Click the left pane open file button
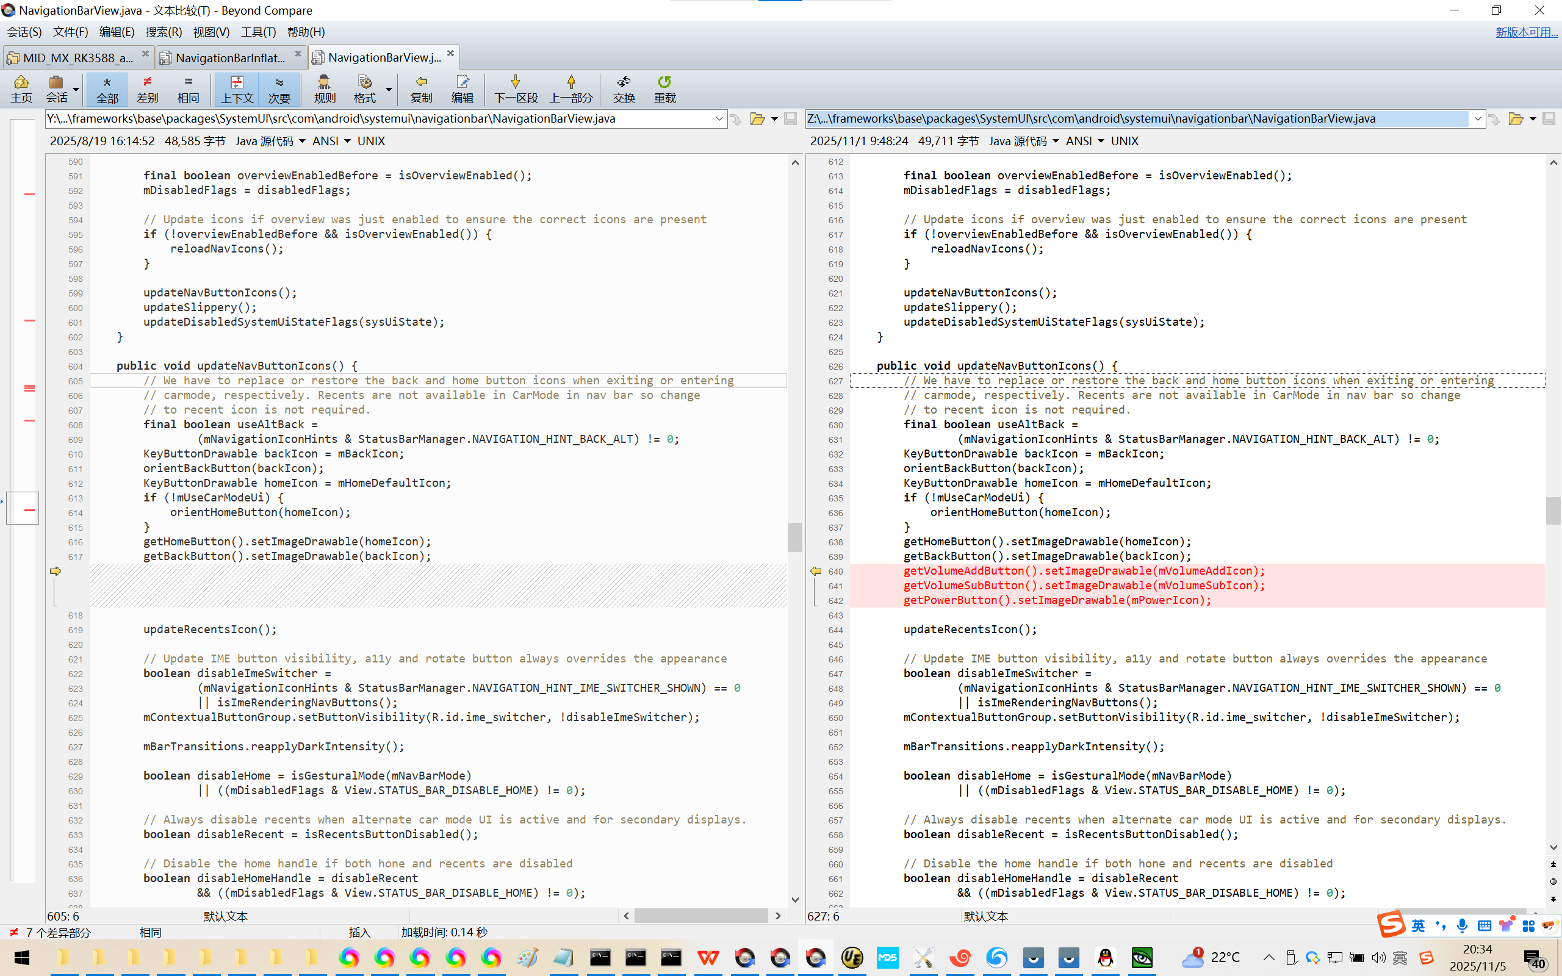The image size is (1562, 976). tap(757, 119)
